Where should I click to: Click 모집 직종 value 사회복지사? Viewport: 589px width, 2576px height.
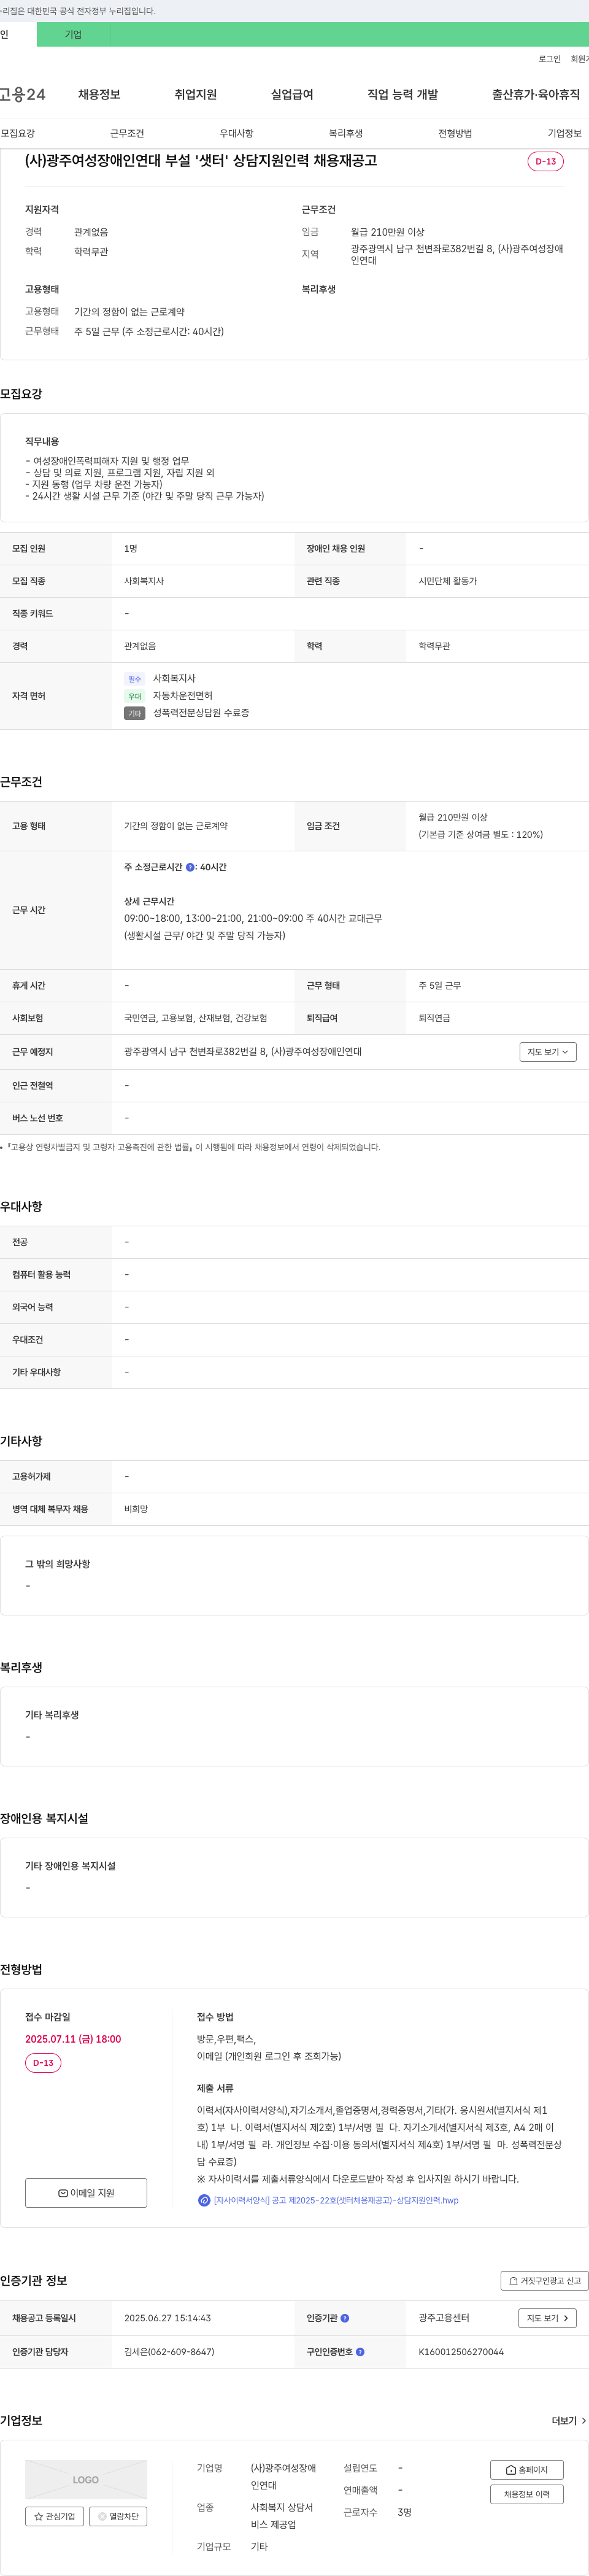pos(144,581)
